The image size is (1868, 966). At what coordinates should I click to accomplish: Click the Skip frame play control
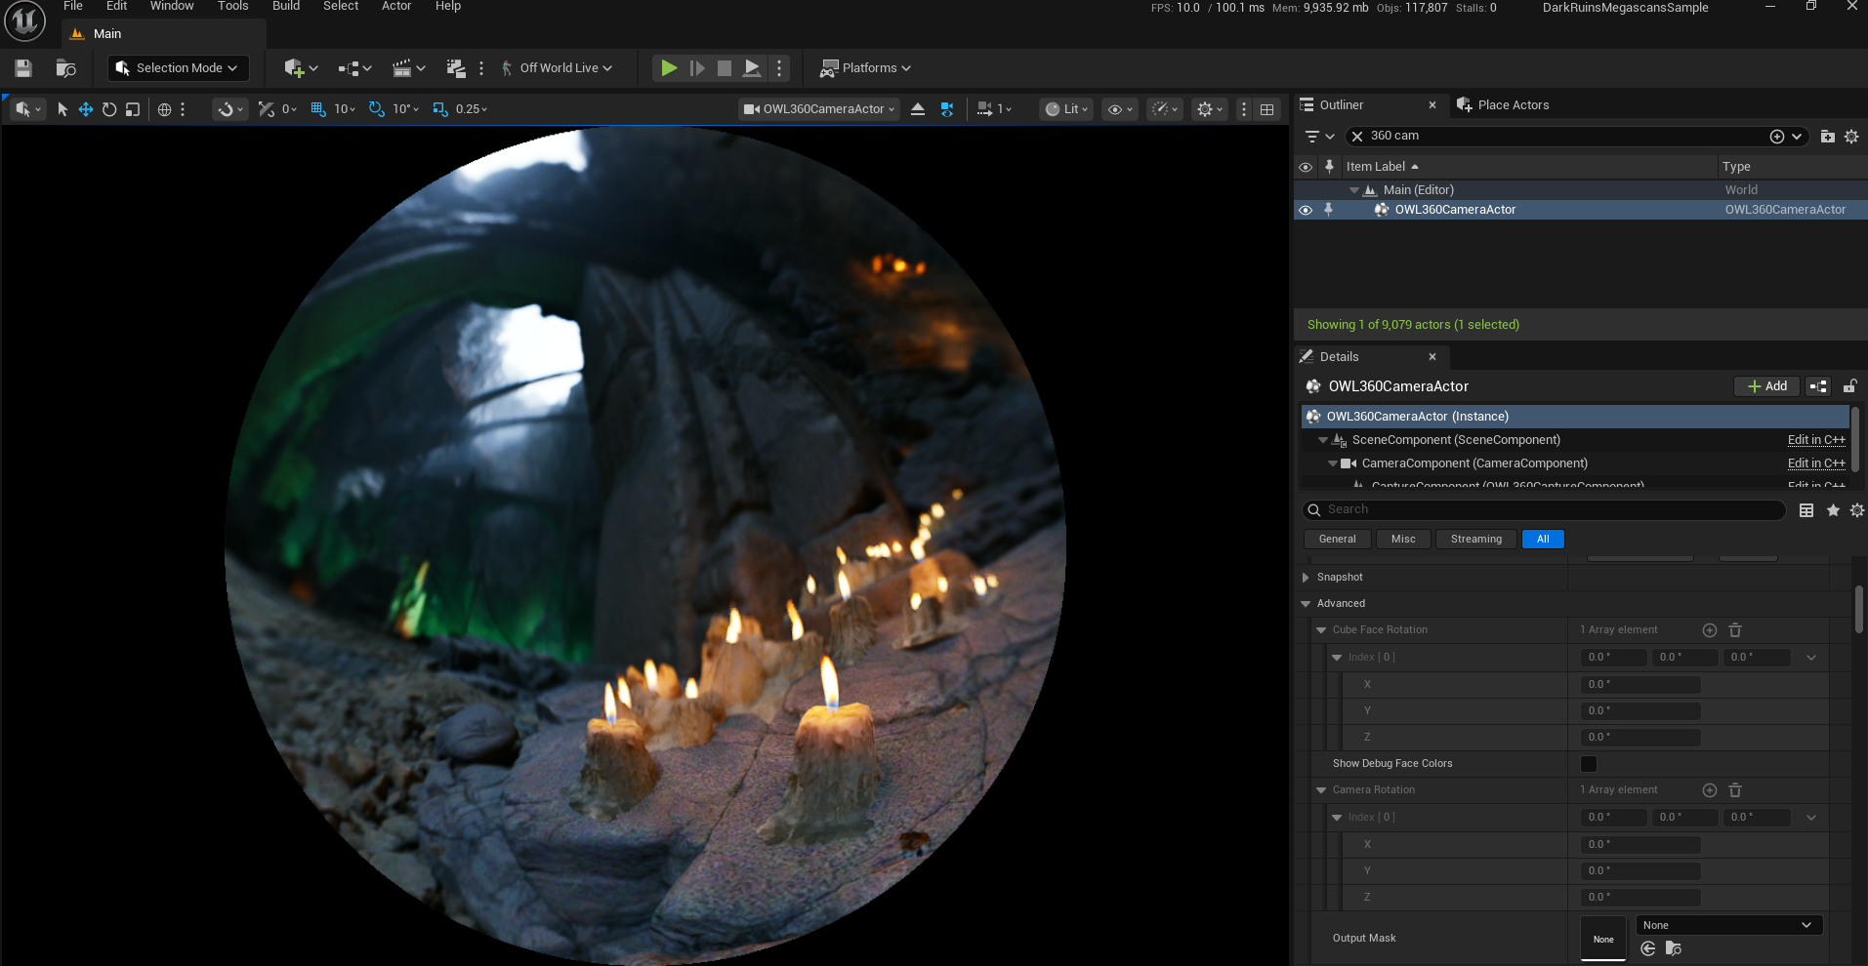(x=697, y=68)
